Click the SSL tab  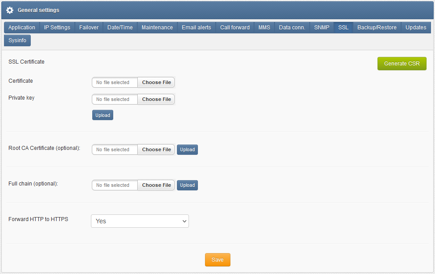(x=344, y=28)
